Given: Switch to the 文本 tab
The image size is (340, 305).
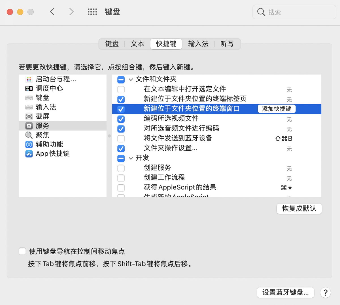Looking at the screenshot, I should pyautogui.click(x=137, y=44).
